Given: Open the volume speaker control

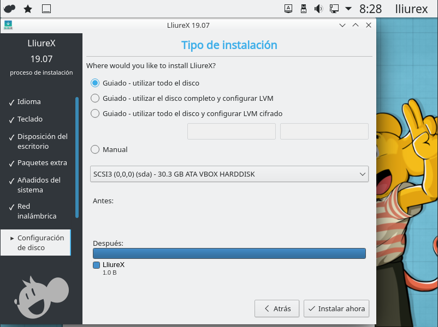Looking at the screenshot, I should coord(319,9).
